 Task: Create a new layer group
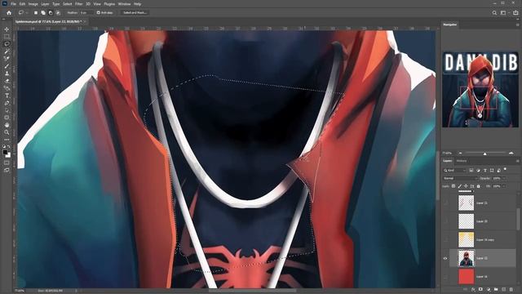[496, 290]
